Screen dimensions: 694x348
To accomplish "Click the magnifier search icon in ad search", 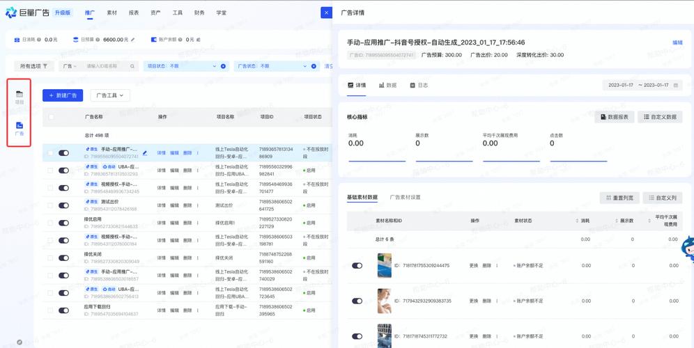I will (132, 66).
